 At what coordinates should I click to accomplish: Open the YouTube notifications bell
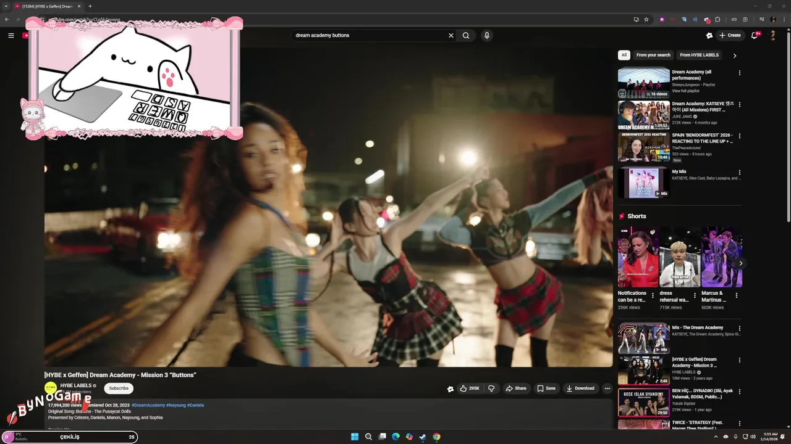755,36
